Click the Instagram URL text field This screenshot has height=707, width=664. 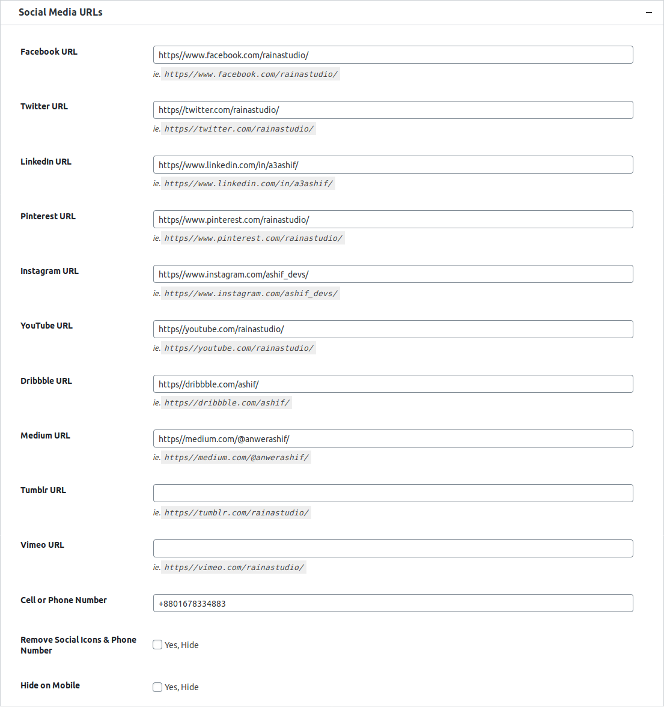(393, 274)
